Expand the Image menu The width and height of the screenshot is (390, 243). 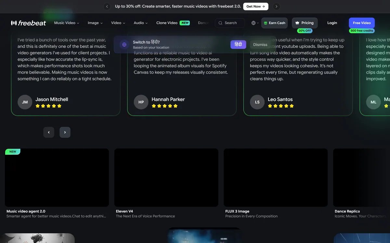tap(95, 23)
